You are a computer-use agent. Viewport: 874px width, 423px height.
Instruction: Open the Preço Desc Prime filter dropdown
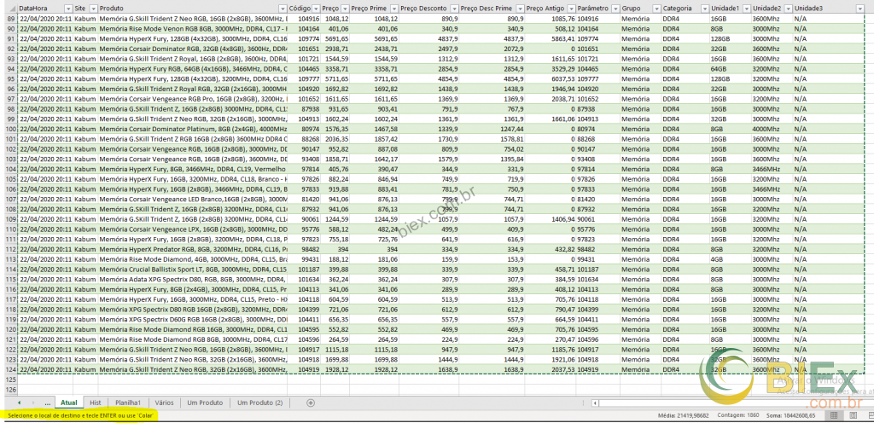(520, 9)
